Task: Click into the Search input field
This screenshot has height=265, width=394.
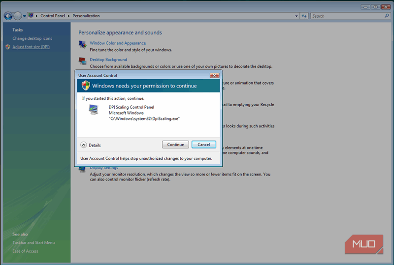Action: pos(345,16)
